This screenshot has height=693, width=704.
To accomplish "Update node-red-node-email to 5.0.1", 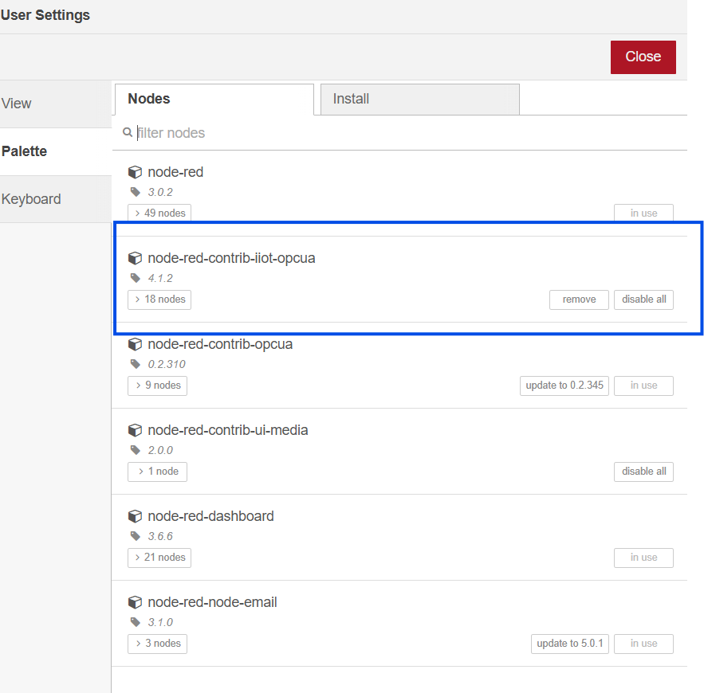I will (x=570, y=644).
